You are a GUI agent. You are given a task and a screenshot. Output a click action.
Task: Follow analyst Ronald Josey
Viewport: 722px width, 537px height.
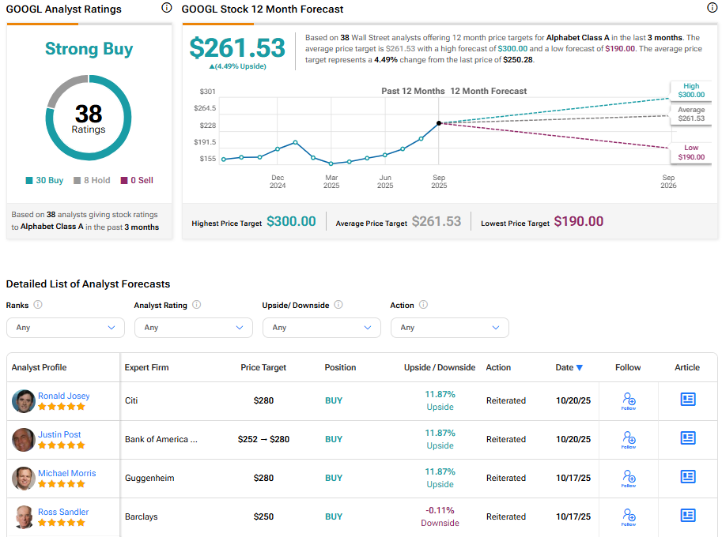(x=628, y=400)
